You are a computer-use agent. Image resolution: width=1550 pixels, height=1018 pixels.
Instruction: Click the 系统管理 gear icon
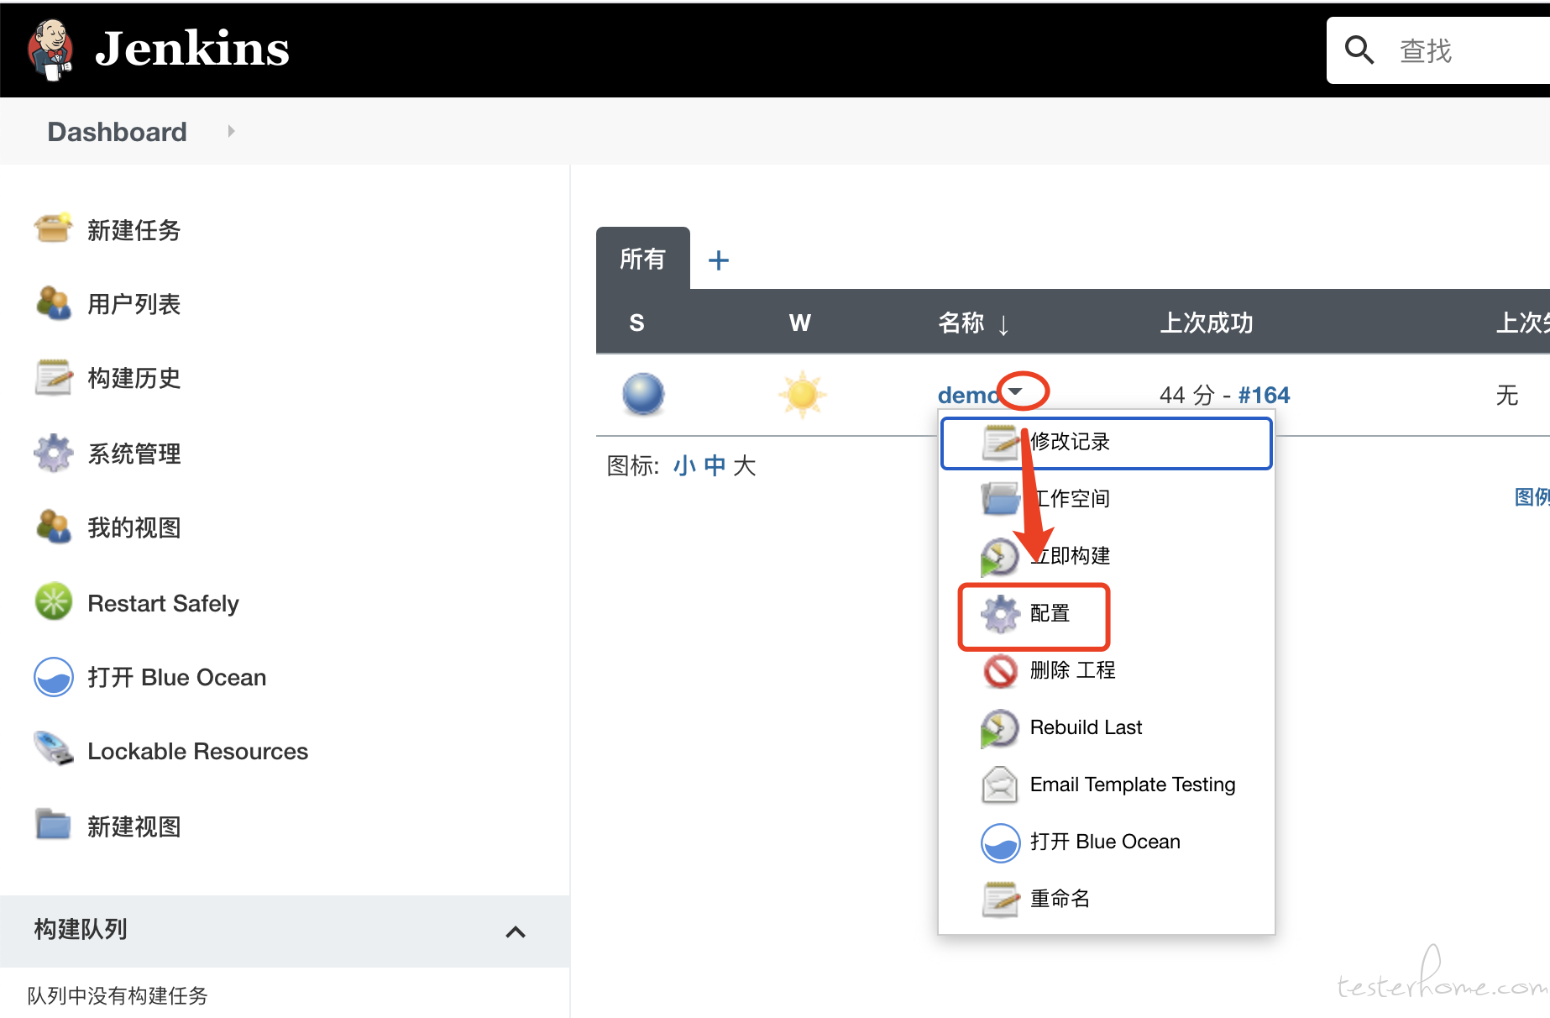[53, 452]
